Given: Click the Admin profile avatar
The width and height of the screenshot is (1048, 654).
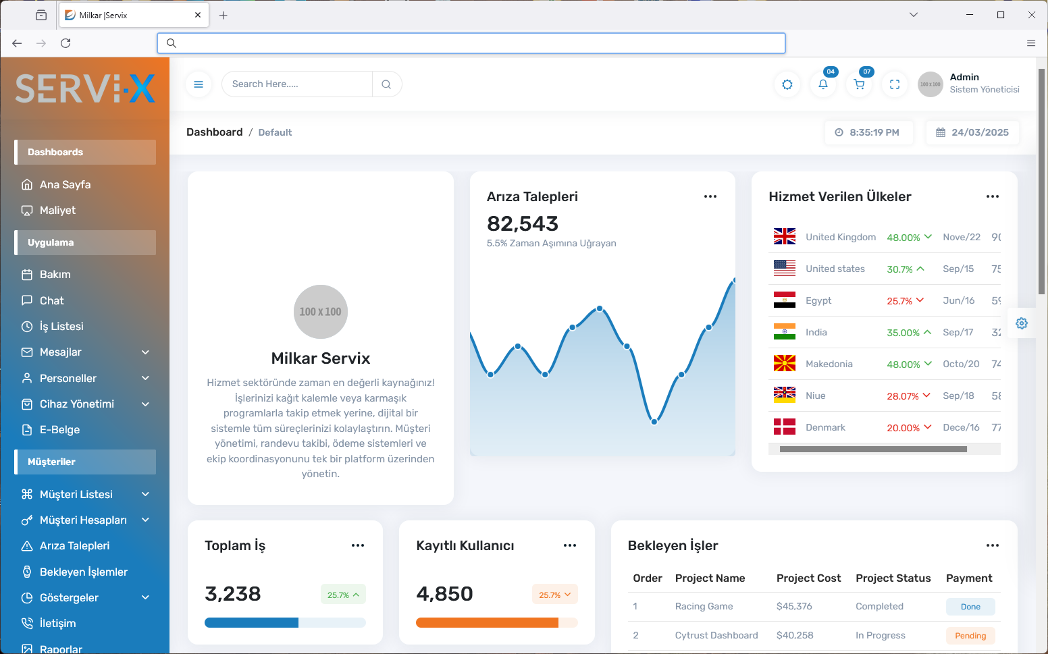Looking at the screenshot, I should (x=930, y=84).
